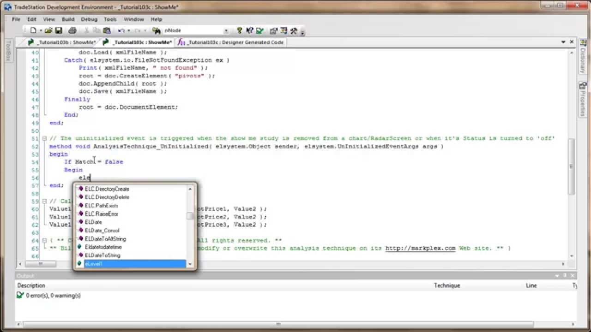591x332 pixels.
Task: Open the Debug menu
Action: pos(89,19)
